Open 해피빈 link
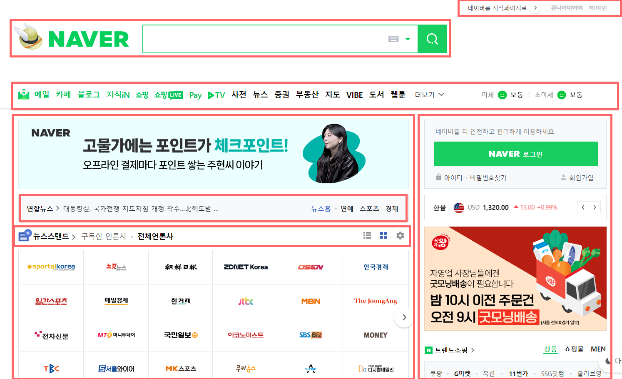Screen dimensions: 622x379 click(598, 8)
